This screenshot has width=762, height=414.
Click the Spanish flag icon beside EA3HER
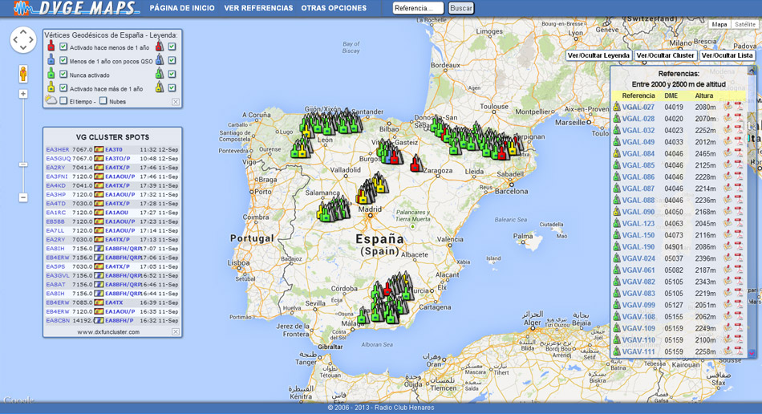99,150
